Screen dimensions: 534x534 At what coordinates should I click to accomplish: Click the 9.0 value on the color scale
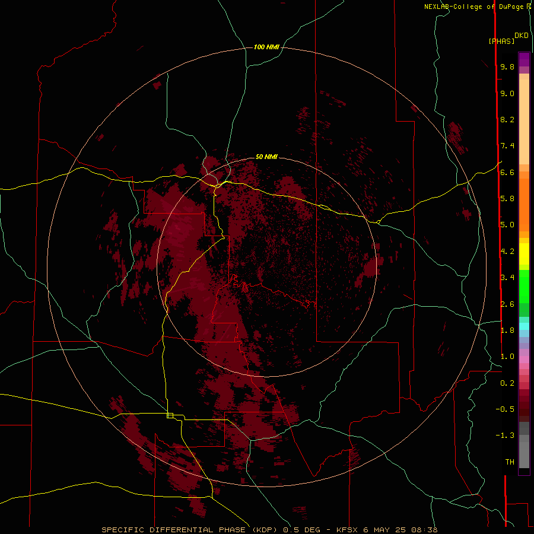(507, 93)
